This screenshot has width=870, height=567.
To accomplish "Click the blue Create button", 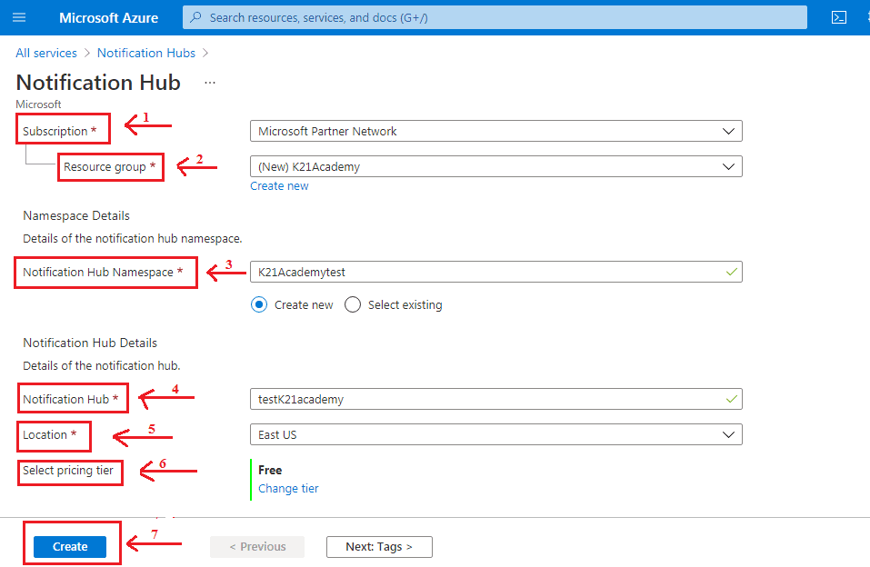I will (x=70, y=546).
